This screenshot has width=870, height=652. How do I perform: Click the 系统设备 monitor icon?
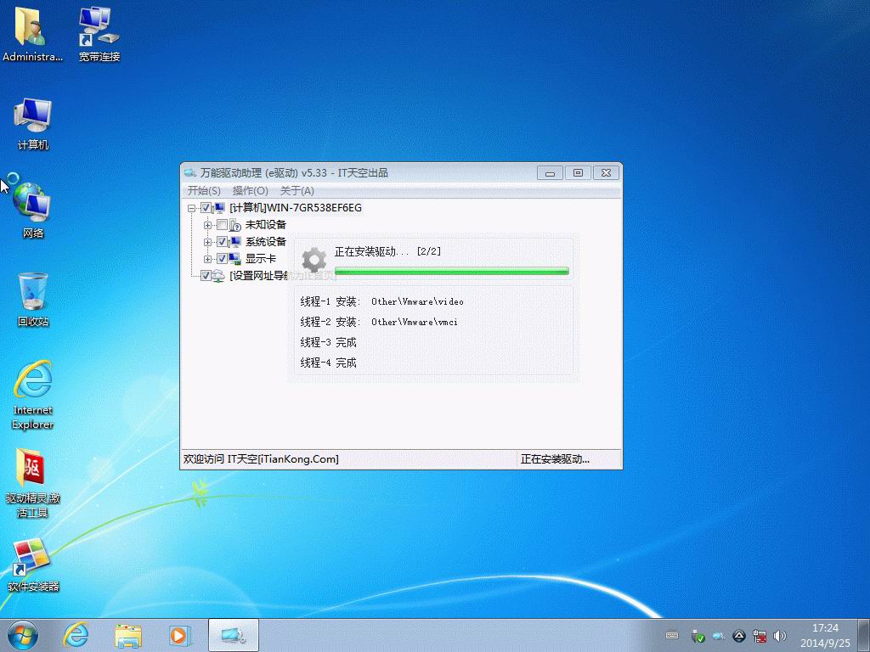coord(235,242)
